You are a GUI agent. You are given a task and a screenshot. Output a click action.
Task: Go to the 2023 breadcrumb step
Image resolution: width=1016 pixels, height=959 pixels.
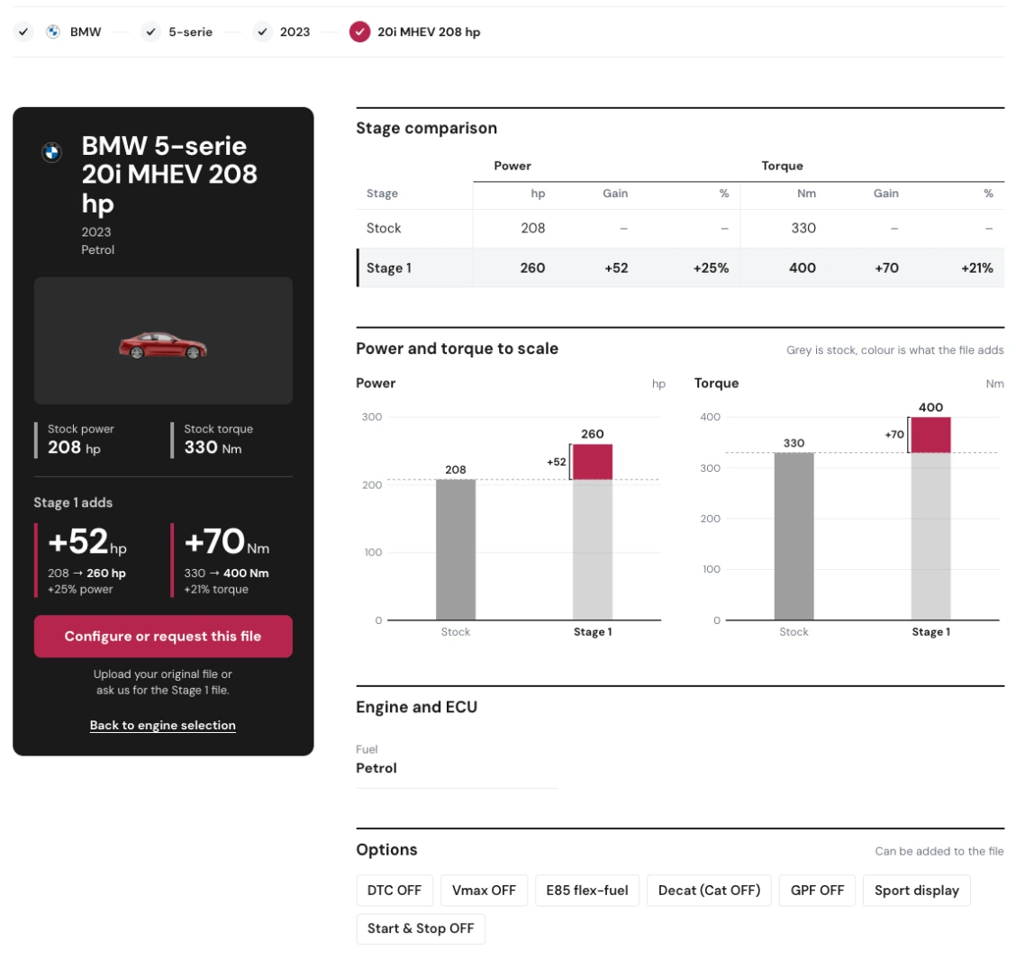click(x=295, y=32)
